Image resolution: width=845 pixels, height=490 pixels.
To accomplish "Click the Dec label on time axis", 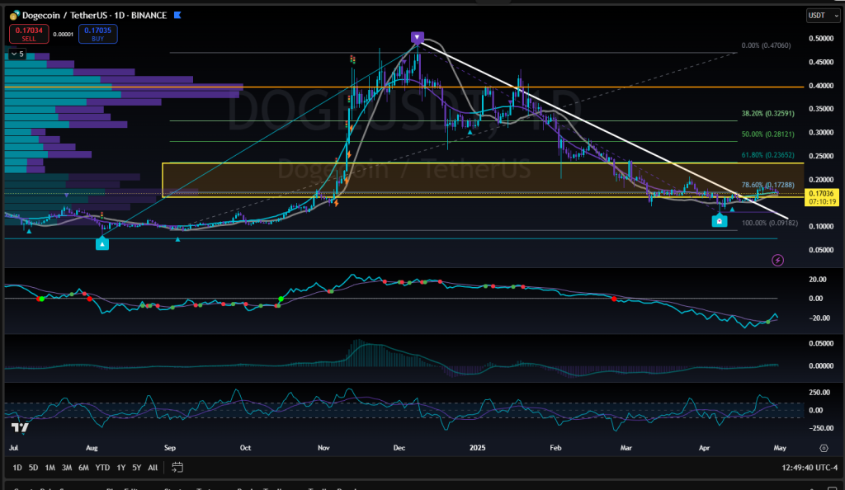I will [399, 448].
